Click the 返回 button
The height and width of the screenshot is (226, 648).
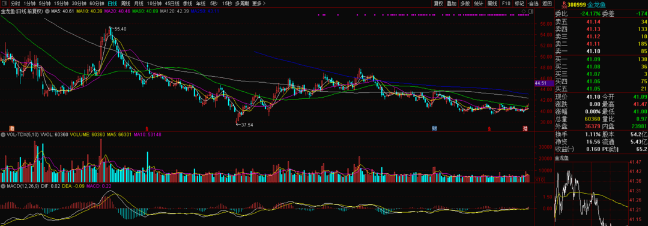coord(547,4)
